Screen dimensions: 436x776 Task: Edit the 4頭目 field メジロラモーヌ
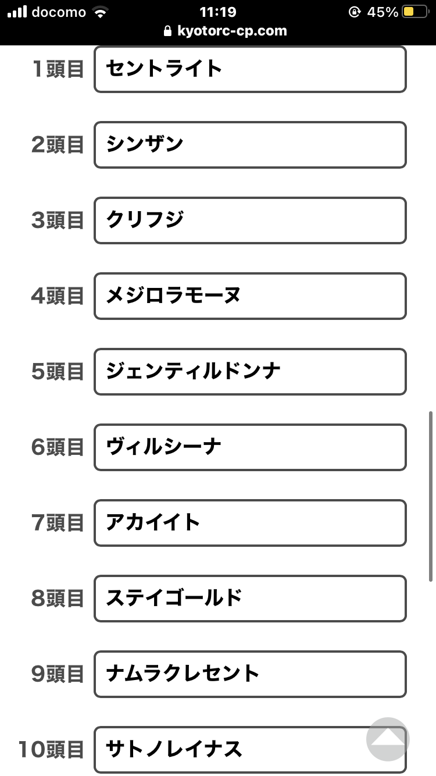click(x=250, y=296)
